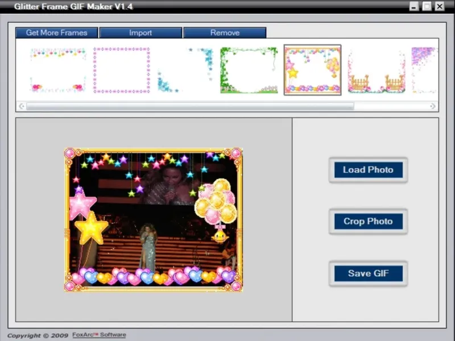455x341 pixels.
Task: Click the Import button
Action: tap(140, 33)
